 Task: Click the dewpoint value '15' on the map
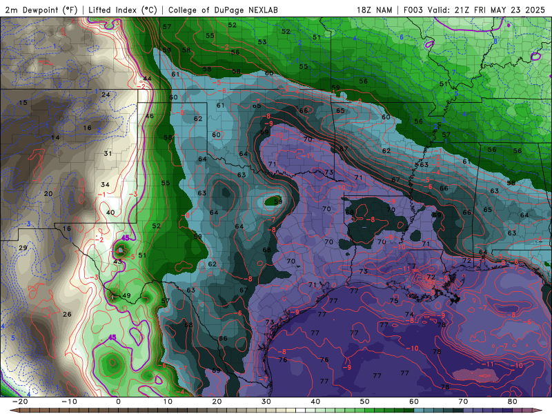(23, 103)
